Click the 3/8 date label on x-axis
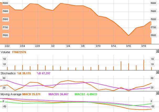 [x=83, y=46]
